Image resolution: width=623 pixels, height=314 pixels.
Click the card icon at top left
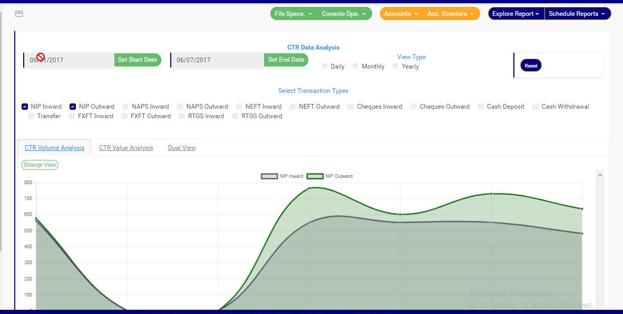pos(19,14)
